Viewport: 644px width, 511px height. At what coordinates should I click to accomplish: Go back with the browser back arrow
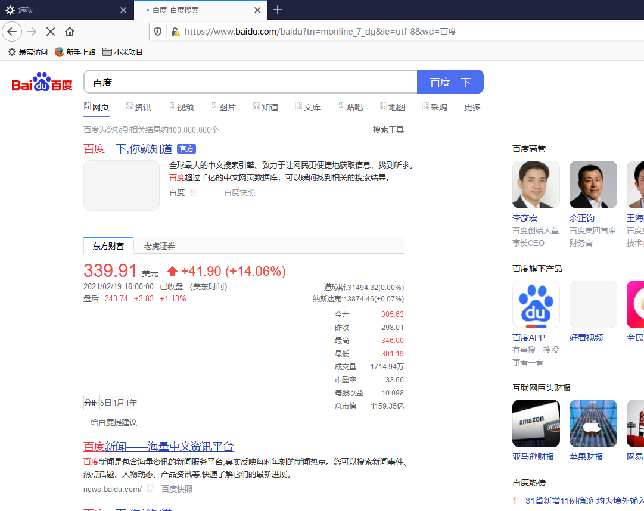12,32
